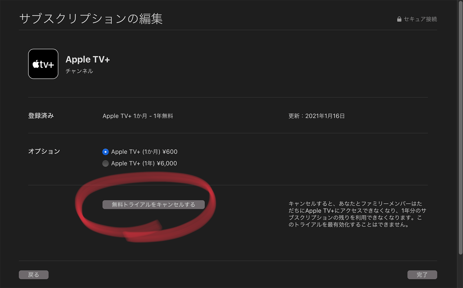Click the 完了 button
The image size is (463, 288).
click(x=422, y=275)
